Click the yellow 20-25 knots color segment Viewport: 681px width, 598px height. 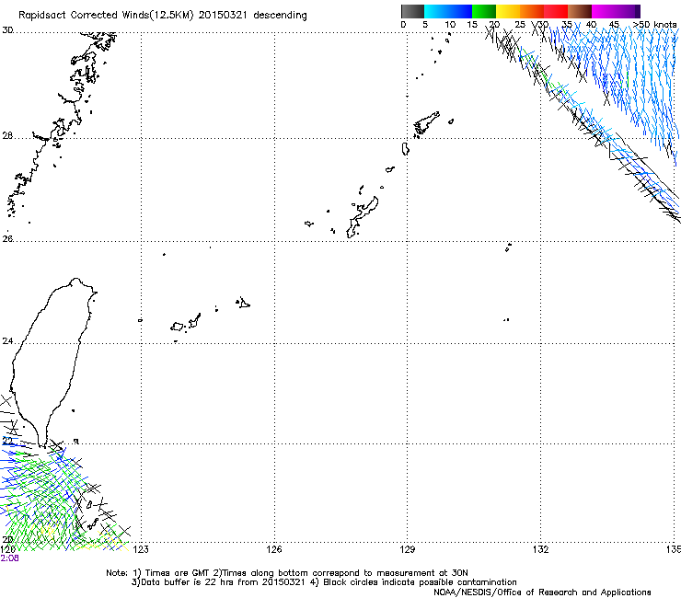coord(508,11)
